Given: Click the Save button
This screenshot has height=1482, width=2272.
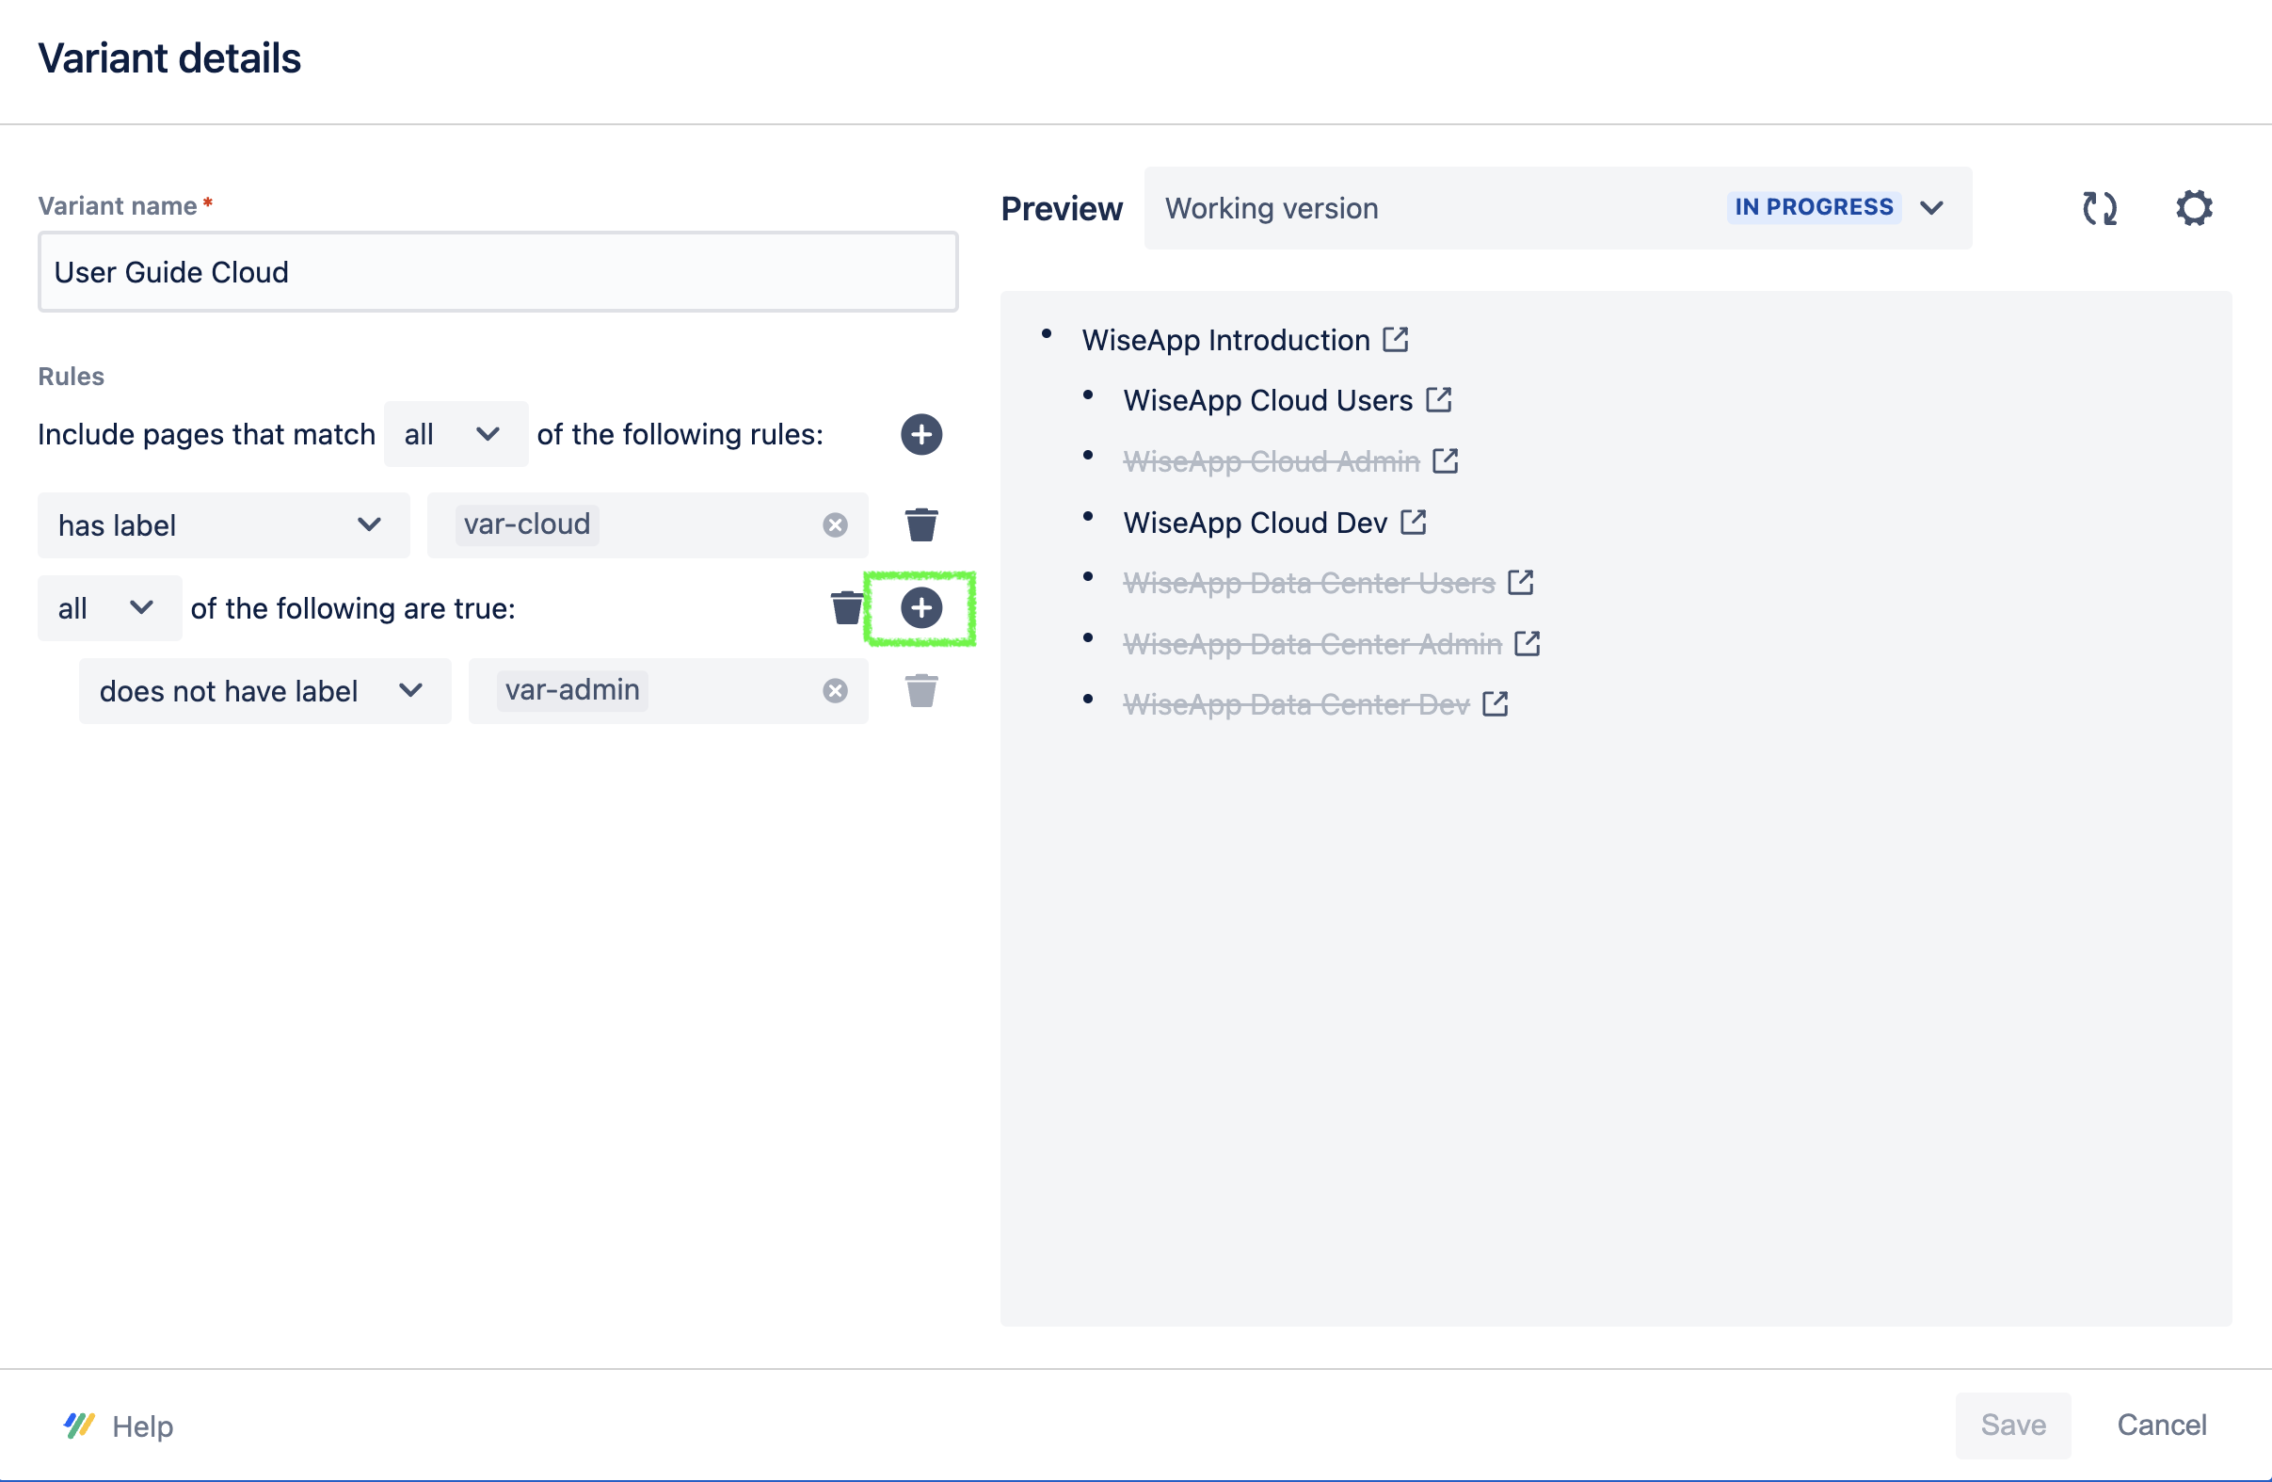Looking at the screenshot, I should 2012,1425.
